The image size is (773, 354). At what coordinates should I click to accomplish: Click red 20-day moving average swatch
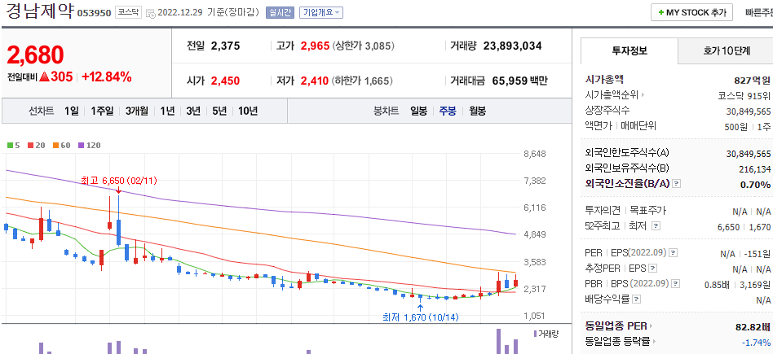coord(30,145)
